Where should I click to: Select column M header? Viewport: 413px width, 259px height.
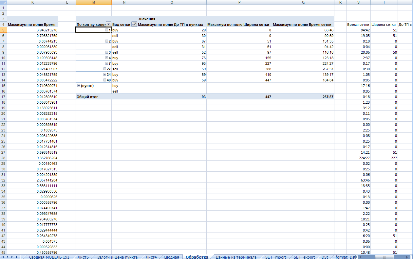(94, 2)
